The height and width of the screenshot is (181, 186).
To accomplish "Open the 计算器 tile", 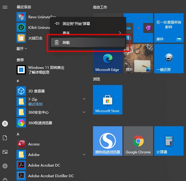I will click(169, 141).
